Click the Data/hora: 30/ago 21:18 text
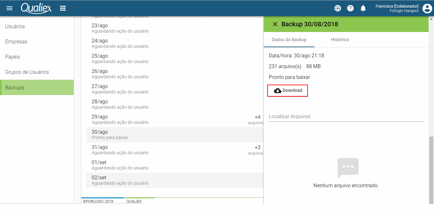Screen dimensions: 434x211 pos(296,56)
